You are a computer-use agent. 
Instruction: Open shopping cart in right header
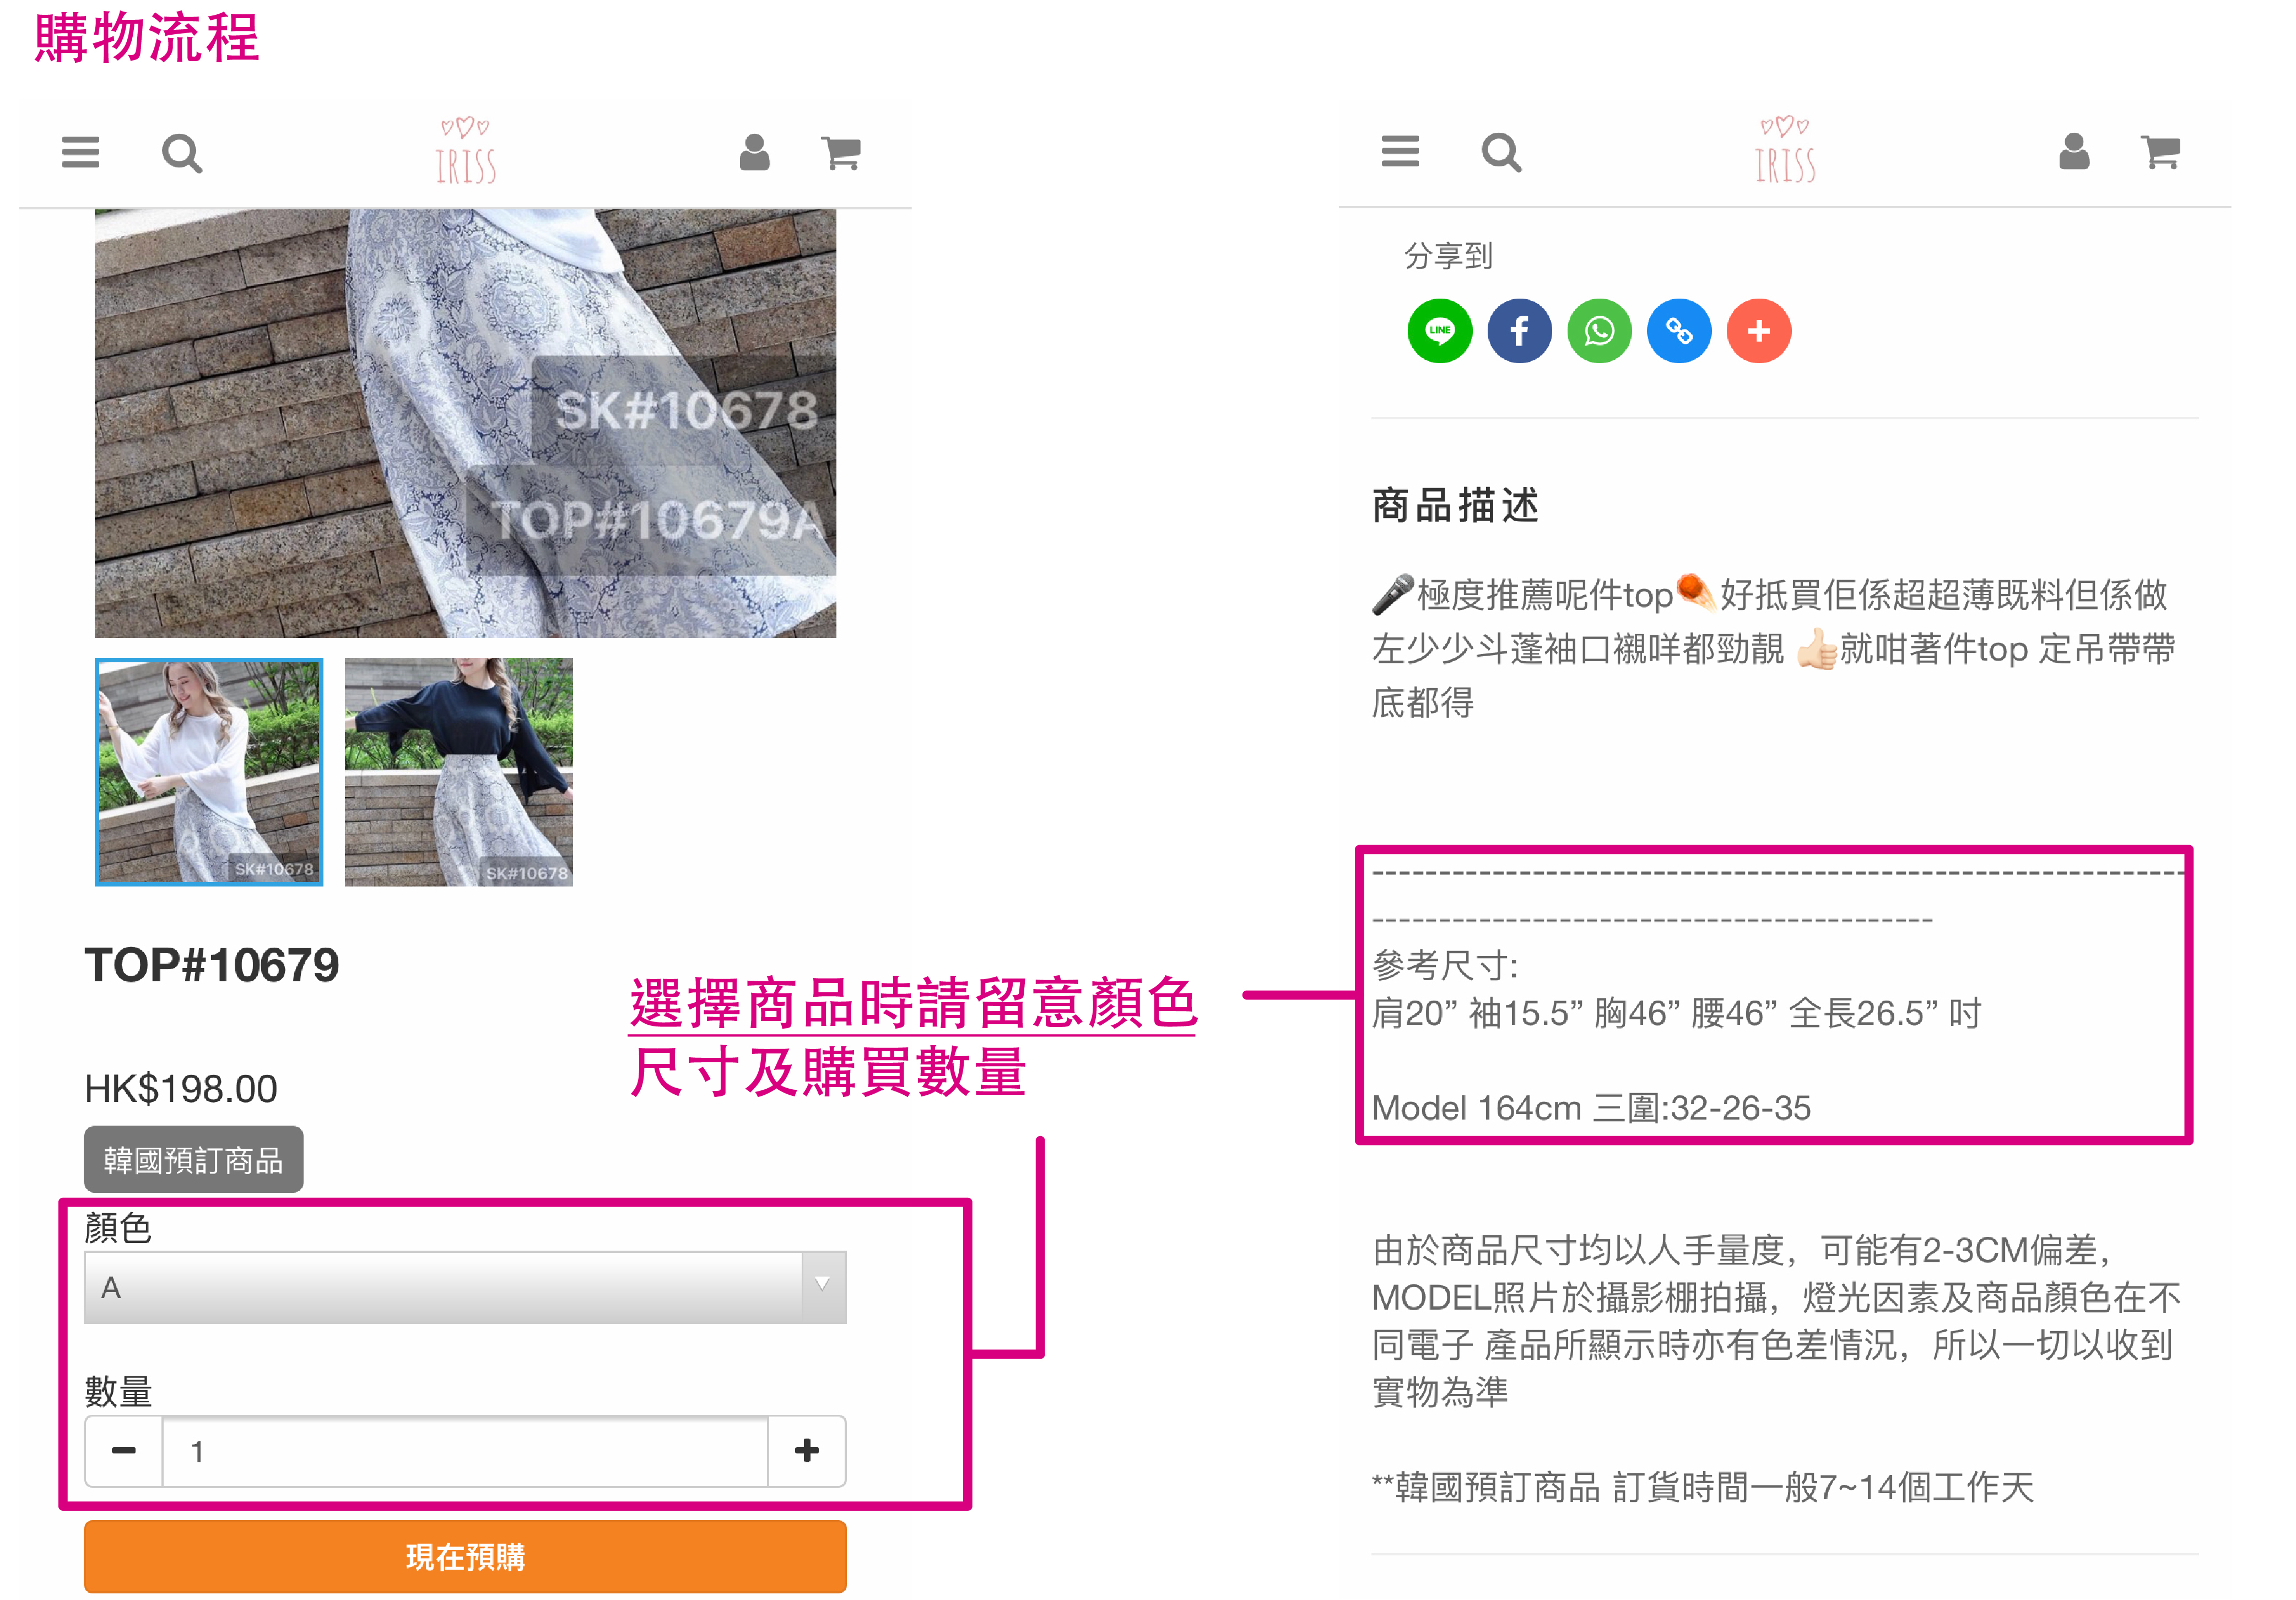click(x=2160, y=152)
